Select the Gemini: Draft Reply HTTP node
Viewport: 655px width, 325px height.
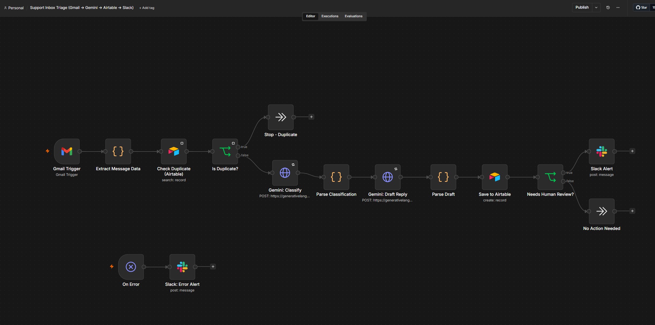tap(388, 177)
